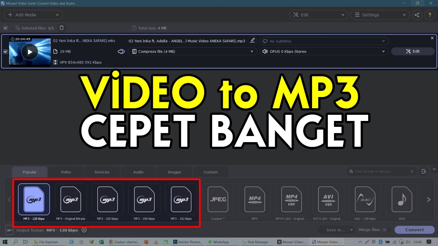438x246 pixels.
Task: Open the Save to... dropdown
Action: tap(337, 230)
